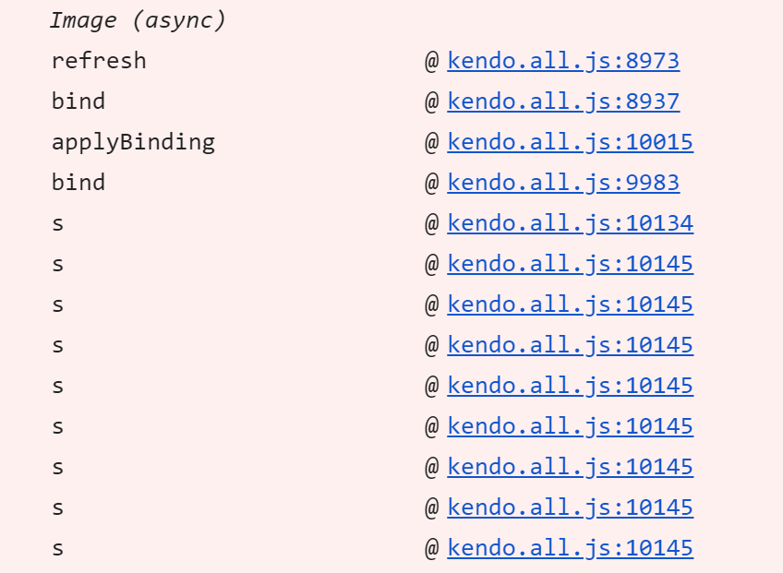Click "s" beside the first kendo.all.js:10145 link
This screenshot has height=573, width=783.
point(58,265)
